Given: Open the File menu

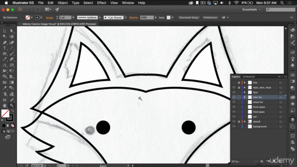Looking at the screenshot, I should pos(41,3).
